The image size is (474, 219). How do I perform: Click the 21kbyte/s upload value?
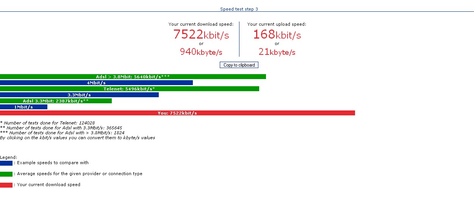pyautogui.click(x=277, y=52)
